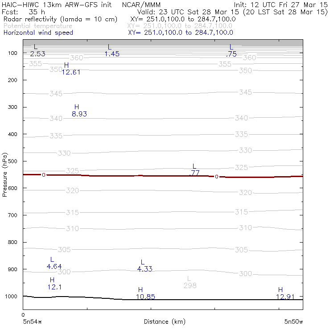The width and height of the screenshot is (330, 330).
Task: Select the blue 'XY= 251.0,100.0 to 284.7,100.0' line
Action: (x=181, y=33)
